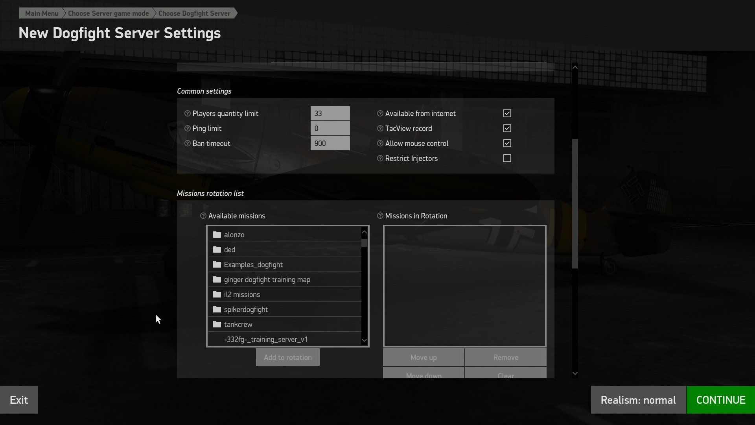Click Clear rotation button
The image size is (755, 425).
coord(506,373)
